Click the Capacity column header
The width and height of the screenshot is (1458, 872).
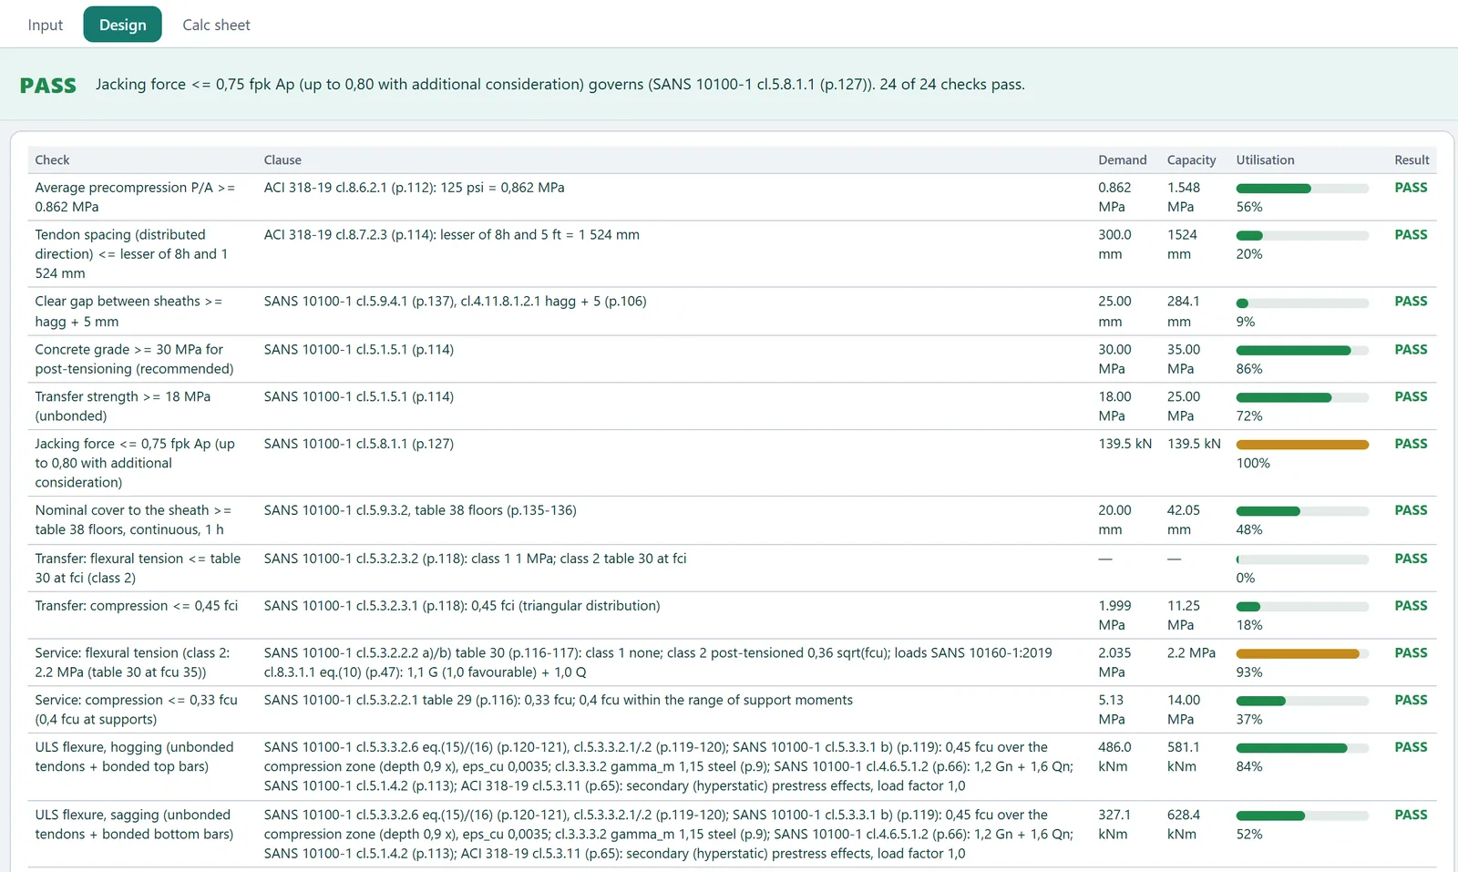1192,159
